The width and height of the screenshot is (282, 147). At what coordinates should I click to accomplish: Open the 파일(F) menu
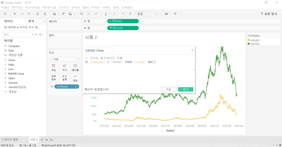[5, 7]
